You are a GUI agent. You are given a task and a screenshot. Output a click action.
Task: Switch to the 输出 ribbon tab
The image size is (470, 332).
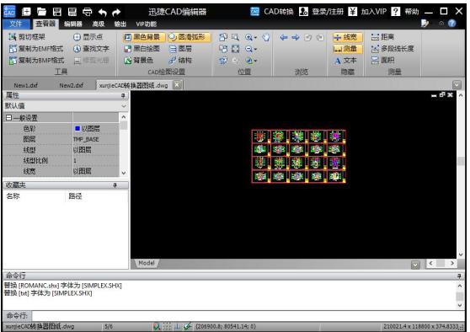[120, 24]
